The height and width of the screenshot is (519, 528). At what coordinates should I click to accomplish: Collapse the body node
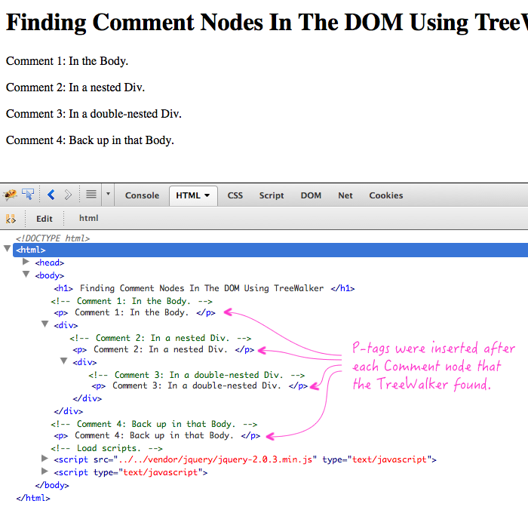[x=26, y=274]
